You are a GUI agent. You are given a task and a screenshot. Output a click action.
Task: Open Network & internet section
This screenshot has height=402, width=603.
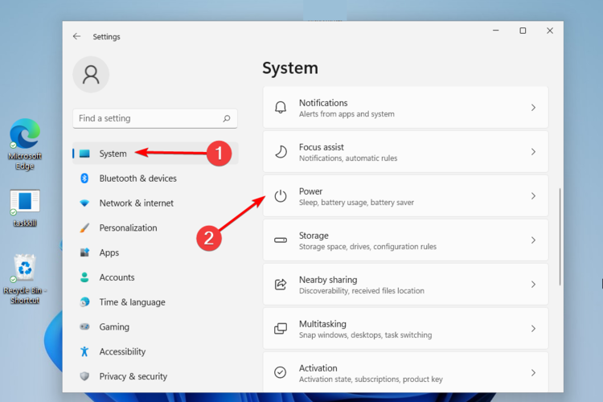[136, 203]
